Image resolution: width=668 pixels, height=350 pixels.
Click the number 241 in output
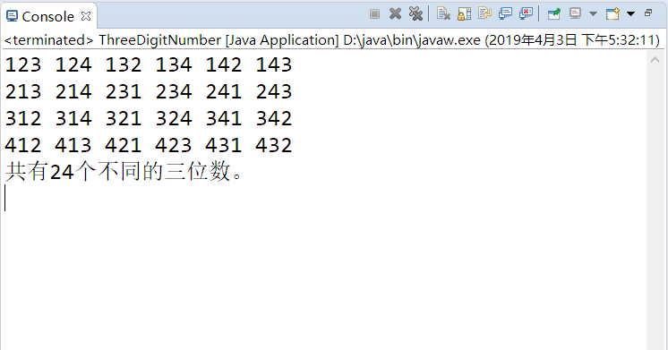(x=224, y=92)
